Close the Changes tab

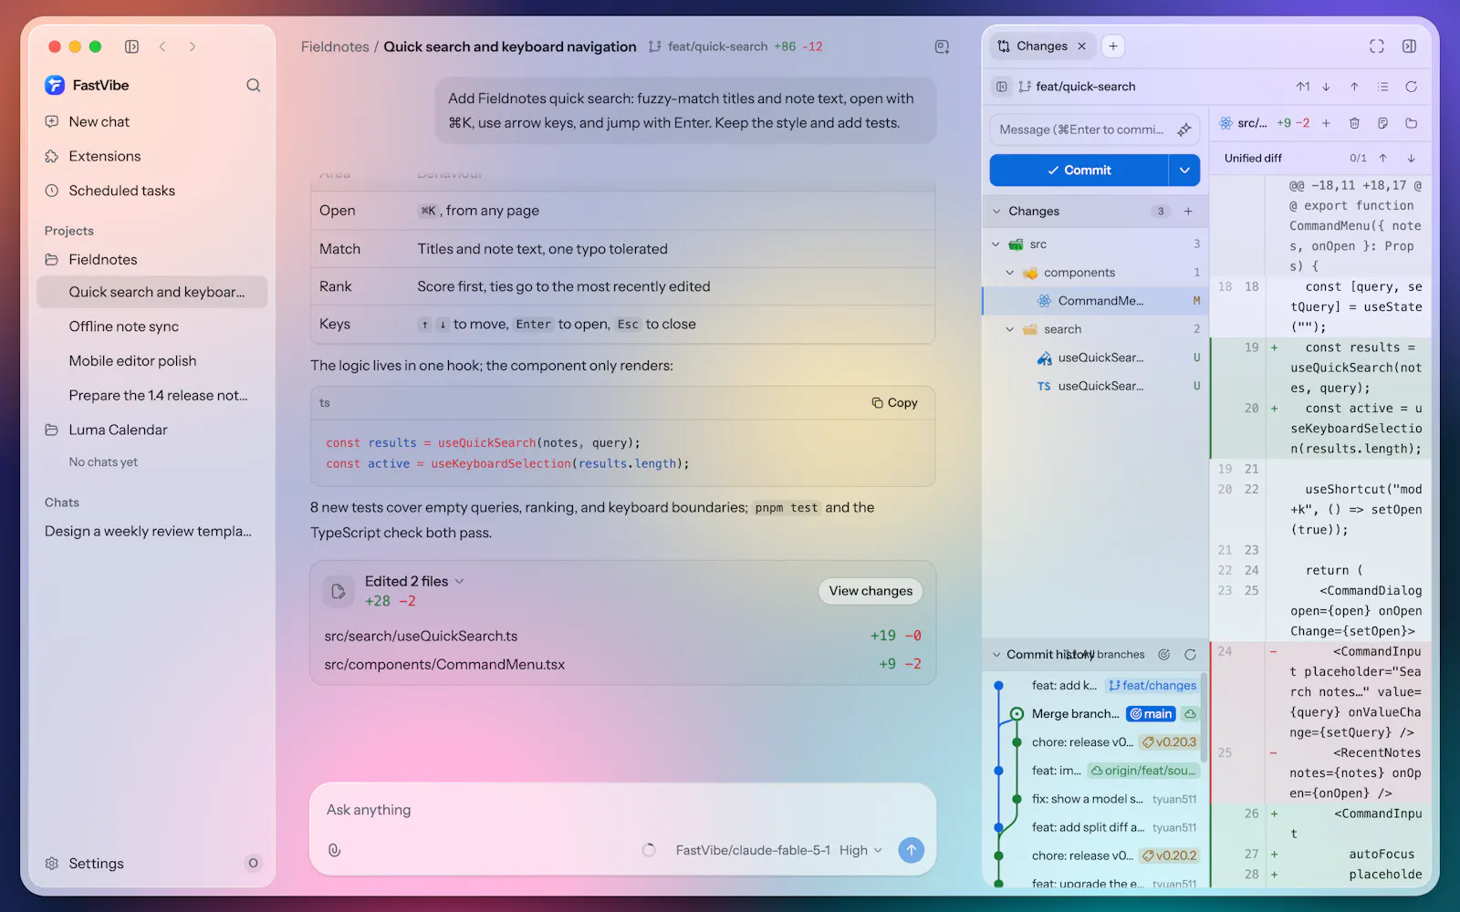click(1082, 47)
